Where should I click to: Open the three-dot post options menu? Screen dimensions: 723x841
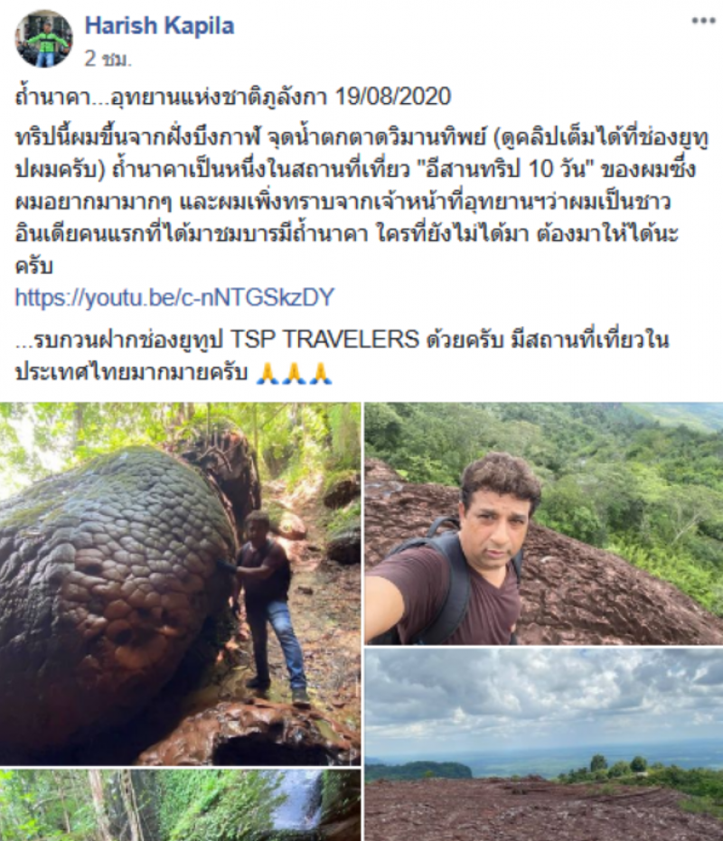[703, 21]
